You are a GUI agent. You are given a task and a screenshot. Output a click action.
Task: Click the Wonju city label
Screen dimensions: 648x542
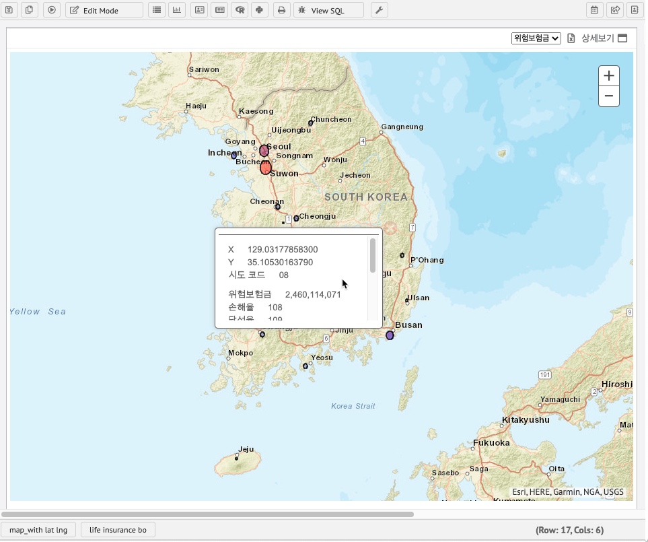(x=335, y=160)
